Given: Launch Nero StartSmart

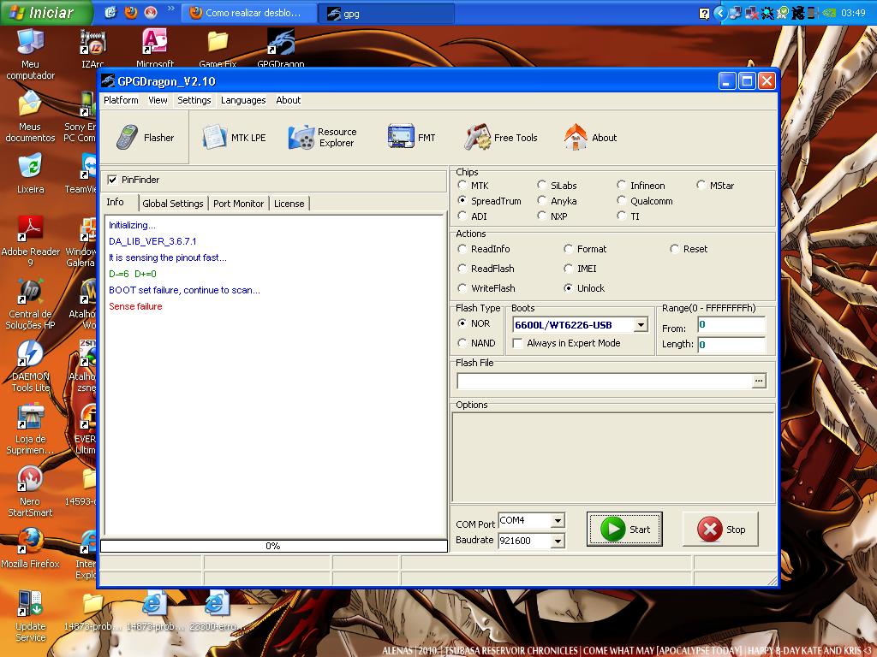Looking at the screenshot, I should pyautogui.click(x=30, y=492).
